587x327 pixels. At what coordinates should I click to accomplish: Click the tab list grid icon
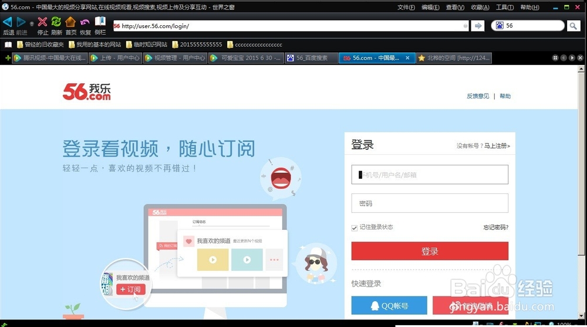[555, 58]
